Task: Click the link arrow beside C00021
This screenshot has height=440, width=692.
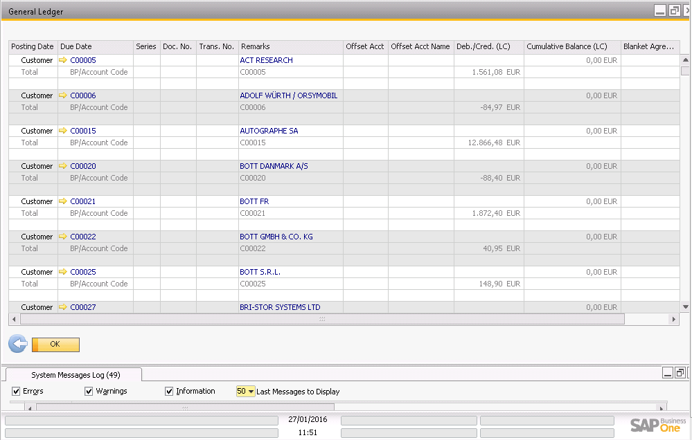Action: coord(63,201)
